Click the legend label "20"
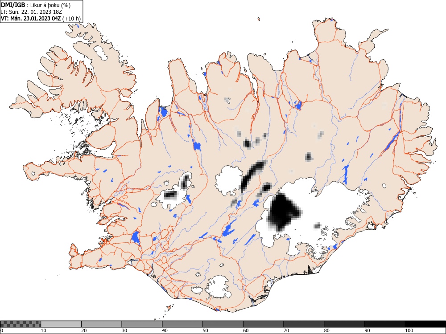The width and height of the screenshot is (446, 334). pyautogui.click(x=84, y=330)
